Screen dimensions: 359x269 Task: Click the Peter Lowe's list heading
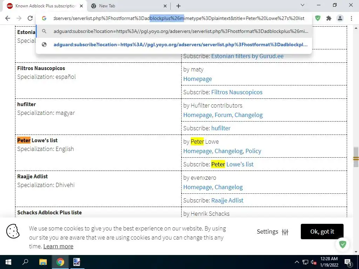tap(37, 140)
